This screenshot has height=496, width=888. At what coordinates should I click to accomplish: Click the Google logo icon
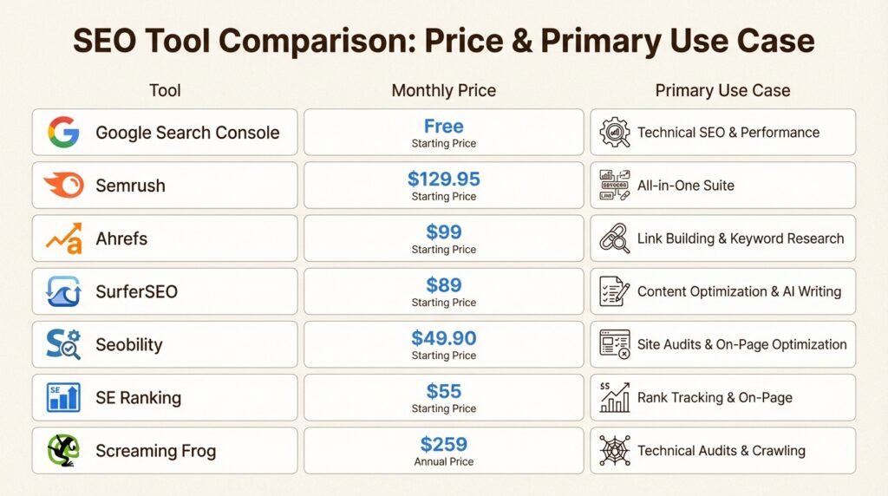(63, 133)
